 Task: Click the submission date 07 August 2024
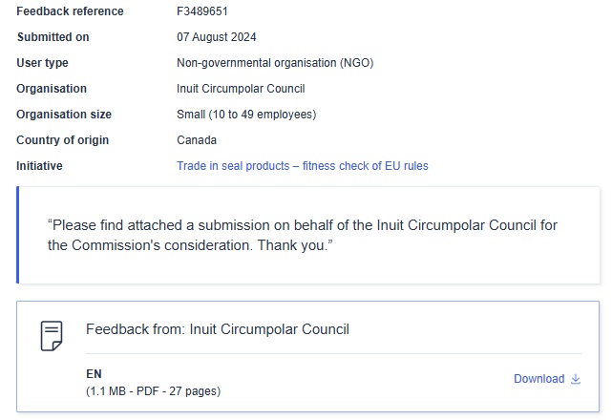(217, 37)
